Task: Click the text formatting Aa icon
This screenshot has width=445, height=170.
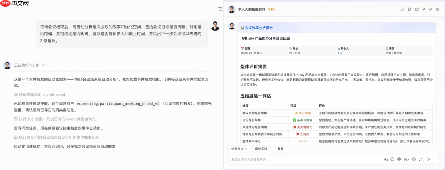Action: [386, 159]
